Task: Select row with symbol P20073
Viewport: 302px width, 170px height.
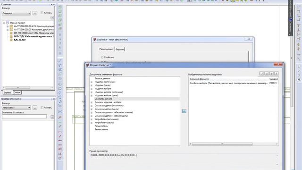Action: 234,83
